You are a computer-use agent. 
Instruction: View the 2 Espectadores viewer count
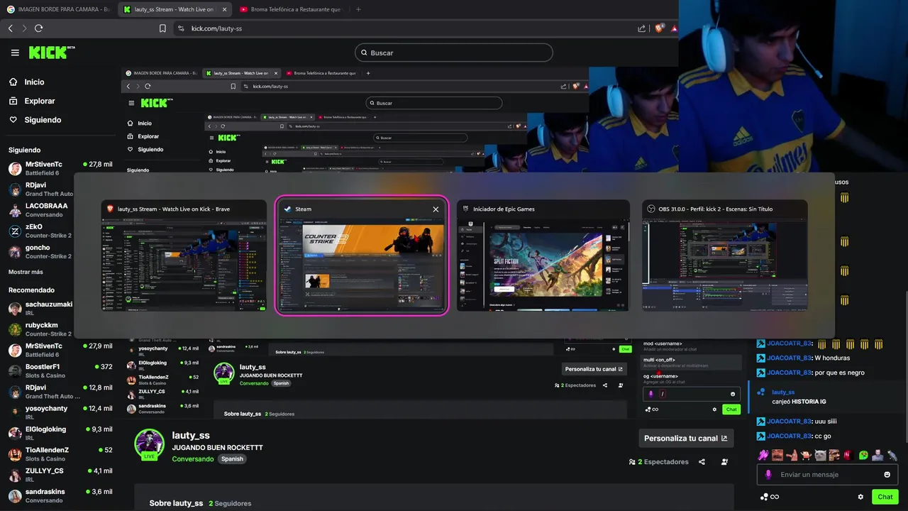[658, 462]
